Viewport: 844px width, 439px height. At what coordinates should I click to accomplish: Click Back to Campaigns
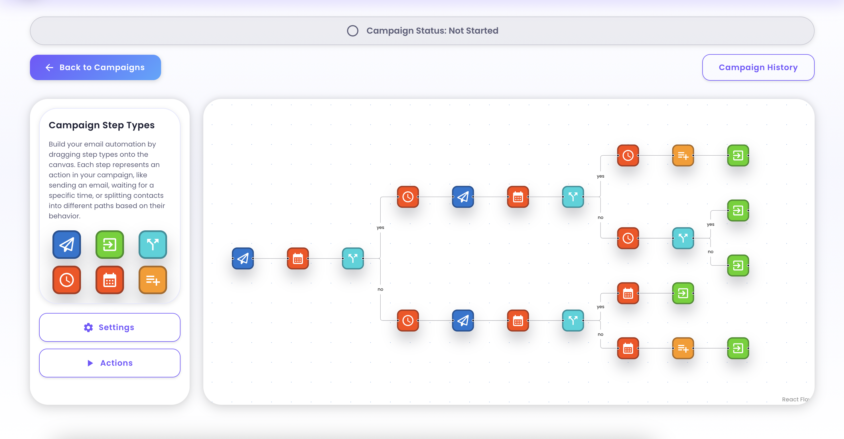pyautogui.click(x=95, y=67)
